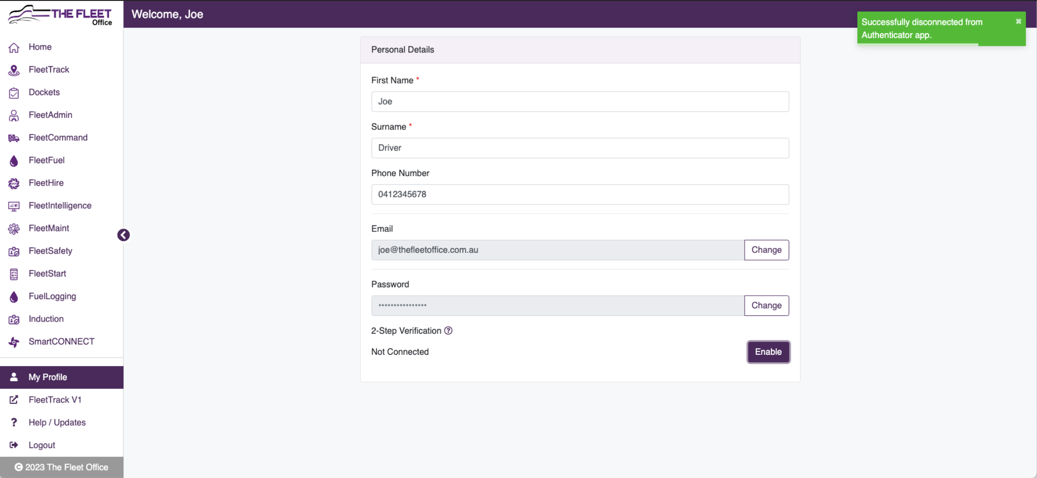
Task: Open FleetStart
Action: pyautogui.click(x=47, y=273)
